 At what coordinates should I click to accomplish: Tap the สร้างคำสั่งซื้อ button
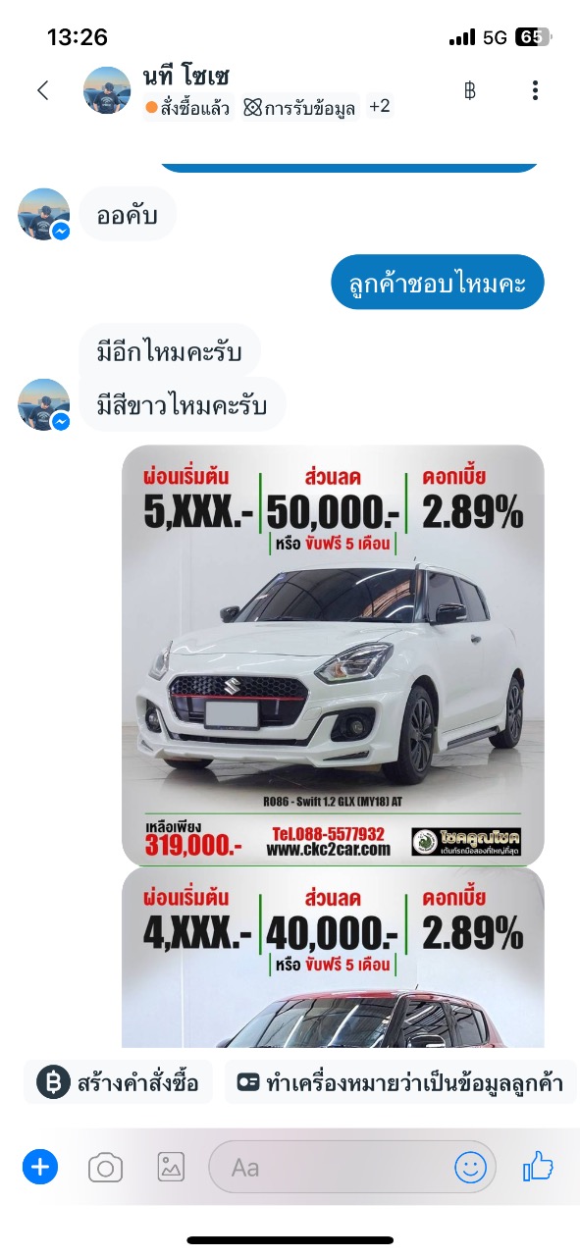pos(119,1083)
